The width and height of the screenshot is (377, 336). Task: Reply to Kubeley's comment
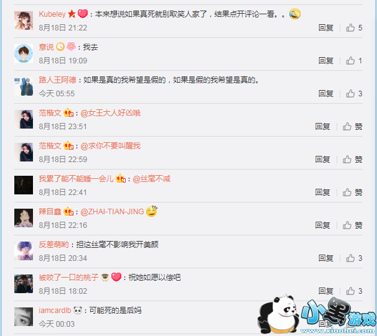326,28
